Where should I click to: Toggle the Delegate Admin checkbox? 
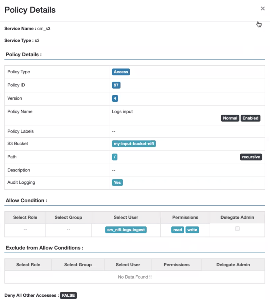click(x=237, y=229)
